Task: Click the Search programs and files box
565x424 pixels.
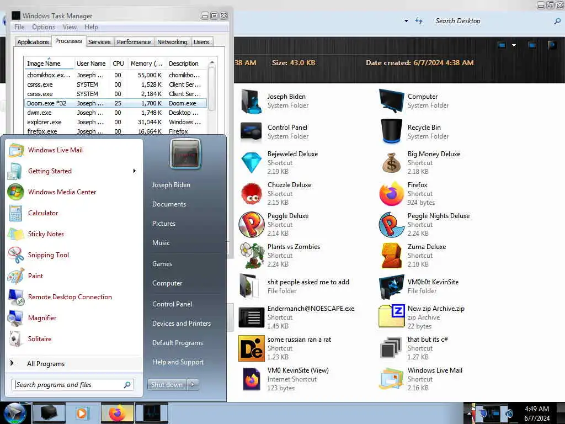Action: 72,385
